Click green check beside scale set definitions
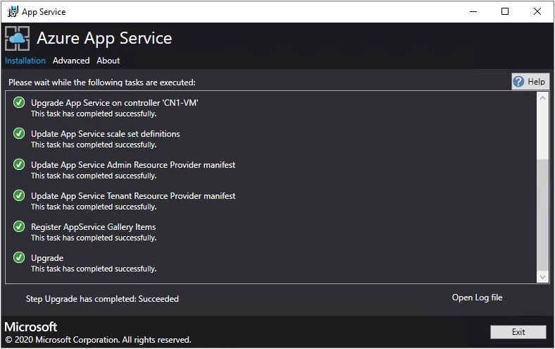Image resolution: width=555 pixels, height=349 pixels. pos(19,134)
